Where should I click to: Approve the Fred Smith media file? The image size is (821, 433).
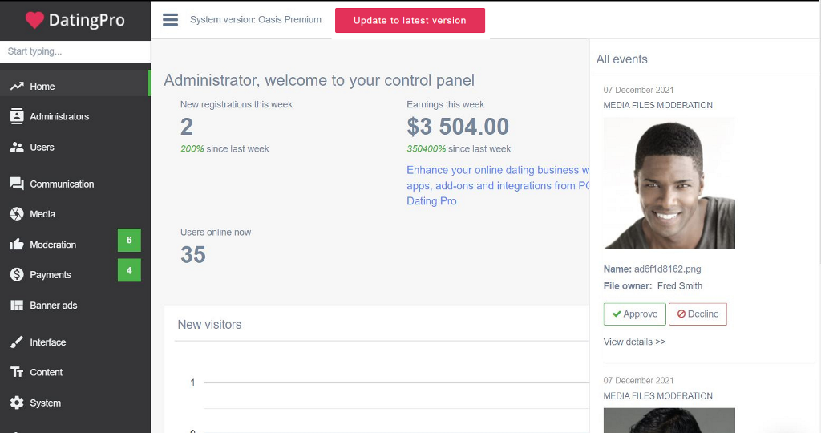pos(635,314)
